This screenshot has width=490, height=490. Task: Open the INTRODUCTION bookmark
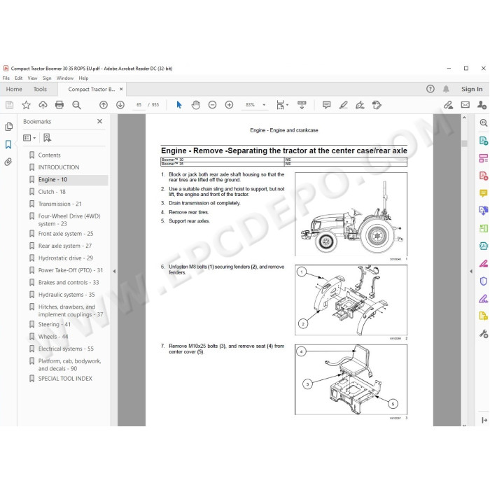(x=59, y=167)
